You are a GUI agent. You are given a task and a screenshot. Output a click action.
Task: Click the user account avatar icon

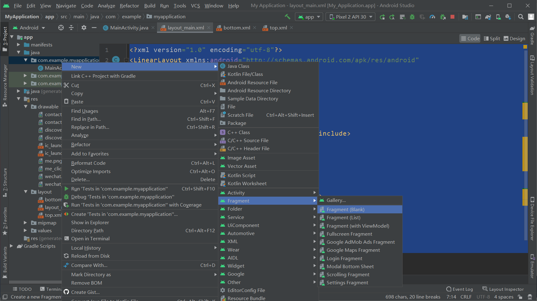click(x=531, y=17)
